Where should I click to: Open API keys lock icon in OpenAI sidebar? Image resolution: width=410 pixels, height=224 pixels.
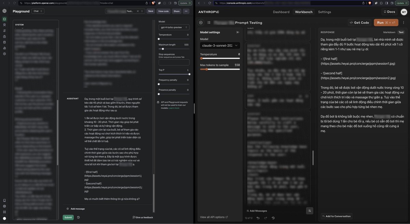(4, 36)
